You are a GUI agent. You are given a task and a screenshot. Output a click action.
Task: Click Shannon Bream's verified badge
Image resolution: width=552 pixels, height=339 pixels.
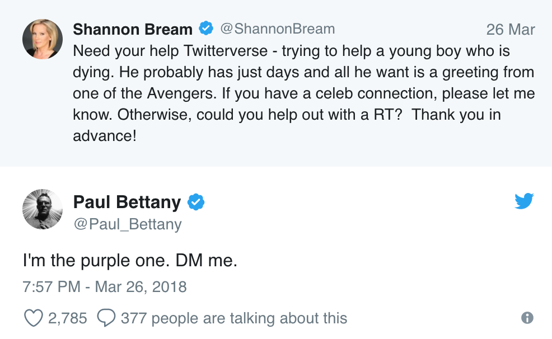point(206,29)
